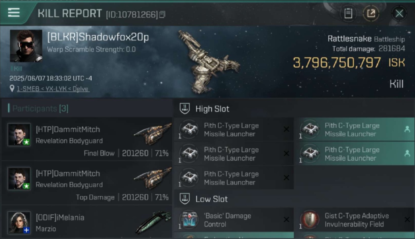Click iMelania's Marzio ship icon
Image resolution: width=415 pixels, height=239 pixels.
153,222
